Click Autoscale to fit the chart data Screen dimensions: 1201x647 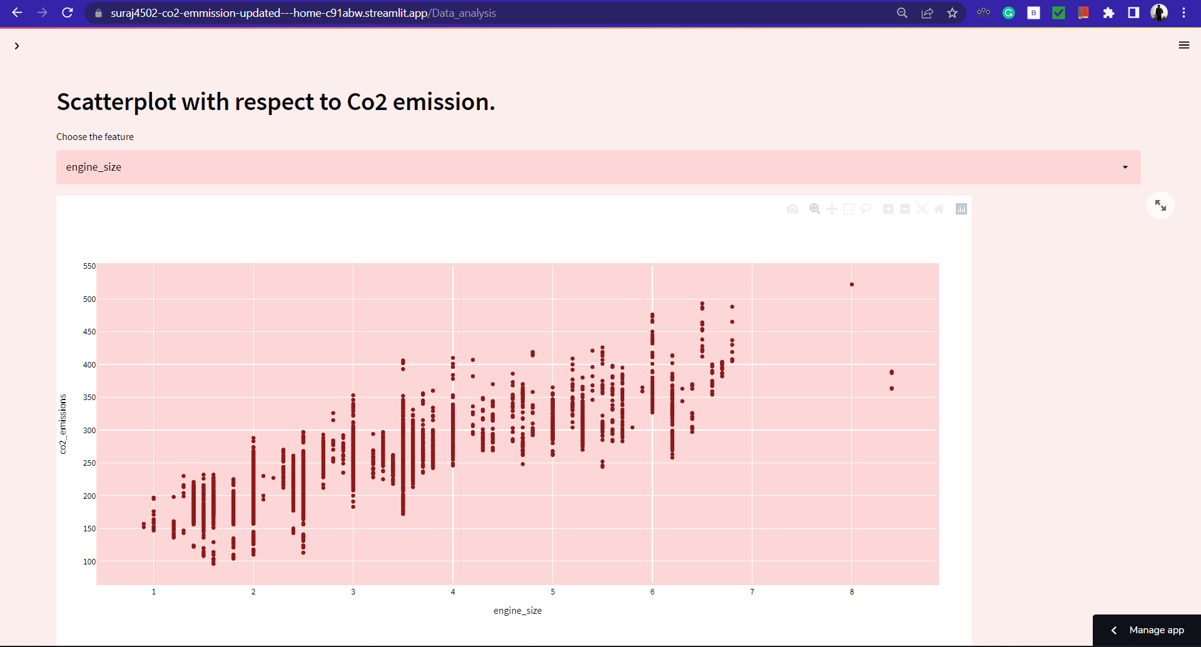tap(923, 209)
